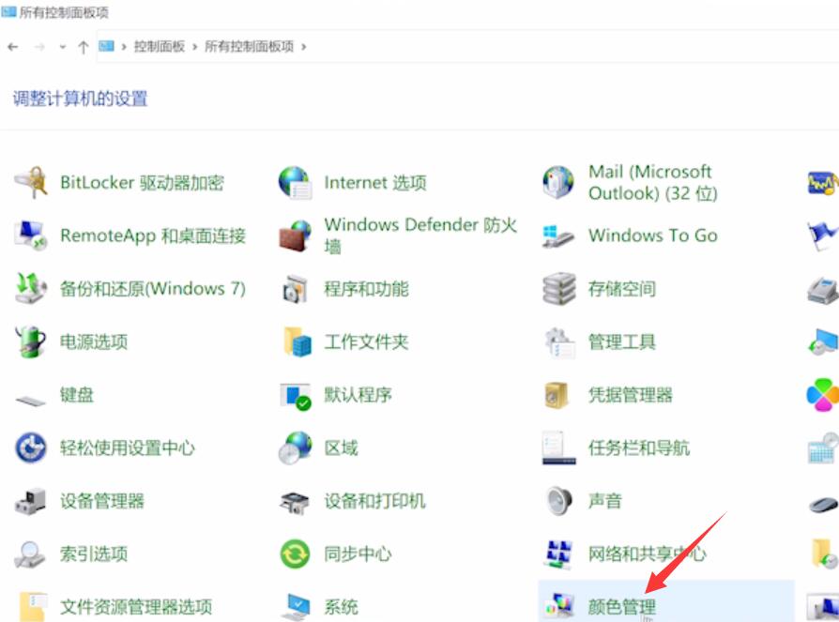The height and width of the screenshot is (622, 839).
Task: Click the 电源选项 battery icon
Action: (x=31, y=341)
